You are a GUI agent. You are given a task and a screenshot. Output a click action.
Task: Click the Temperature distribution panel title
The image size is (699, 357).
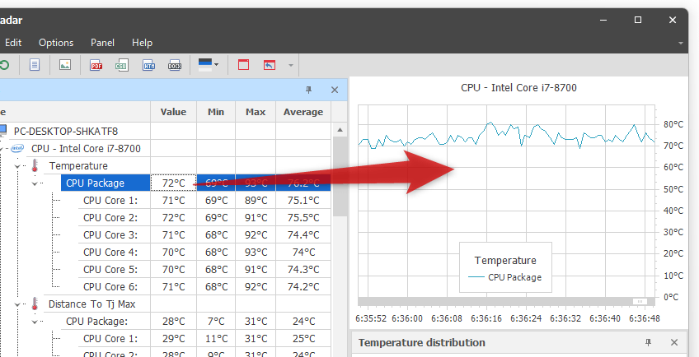pos(422,342)
